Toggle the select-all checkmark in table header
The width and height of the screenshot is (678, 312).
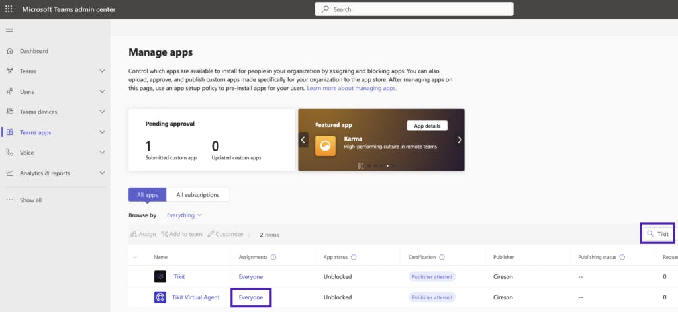point(136,257)
